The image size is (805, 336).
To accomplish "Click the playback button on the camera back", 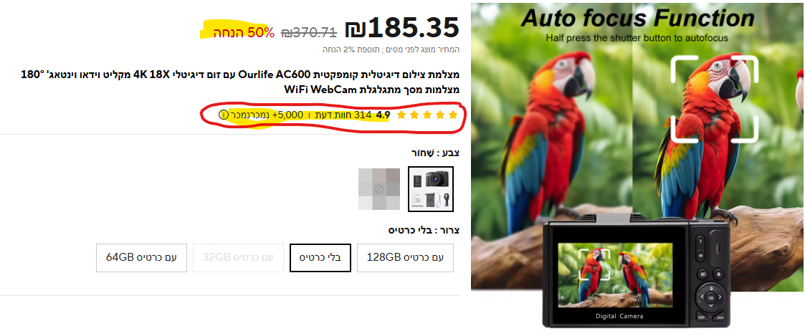I will [702, 274].
